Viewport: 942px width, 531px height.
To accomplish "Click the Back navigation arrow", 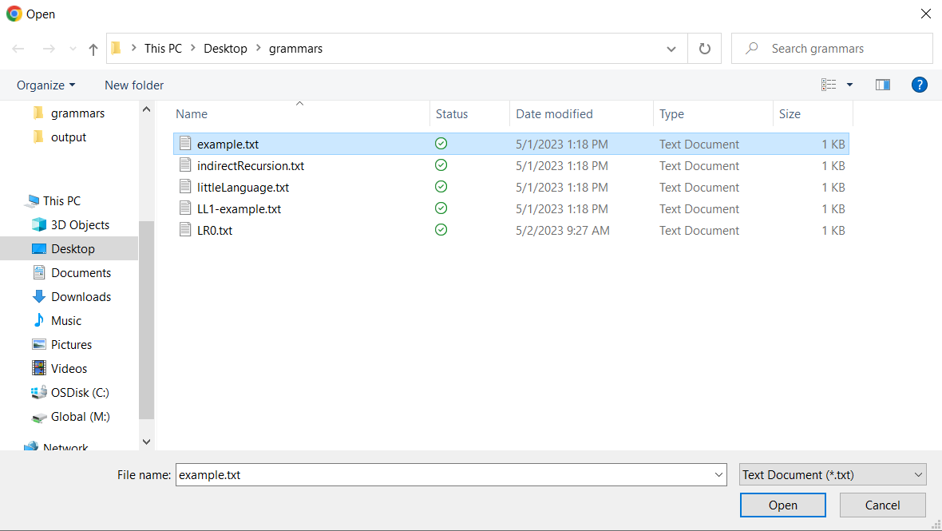I will tap(18, 50).
